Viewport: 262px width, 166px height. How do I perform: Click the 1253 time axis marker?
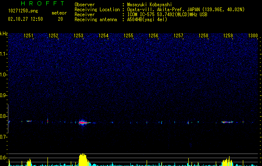[78, 36]
